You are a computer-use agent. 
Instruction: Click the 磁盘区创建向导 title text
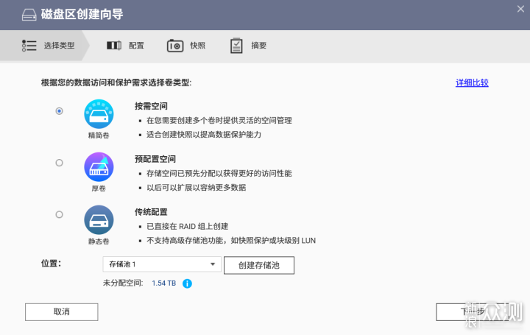82,15
